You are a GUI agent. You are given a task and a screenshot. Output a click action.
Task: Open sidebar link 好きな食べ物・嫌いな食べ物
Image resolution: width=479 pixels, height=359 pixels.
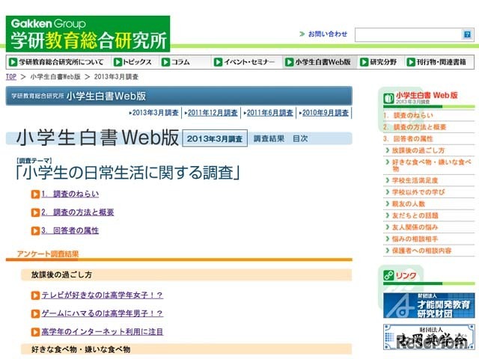(x=432, y=165)
